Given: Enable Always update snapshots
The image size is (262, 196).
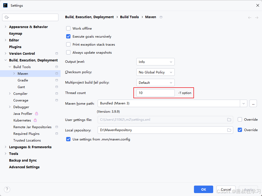Looking at the screenshot, I should (x=68, y=53).
